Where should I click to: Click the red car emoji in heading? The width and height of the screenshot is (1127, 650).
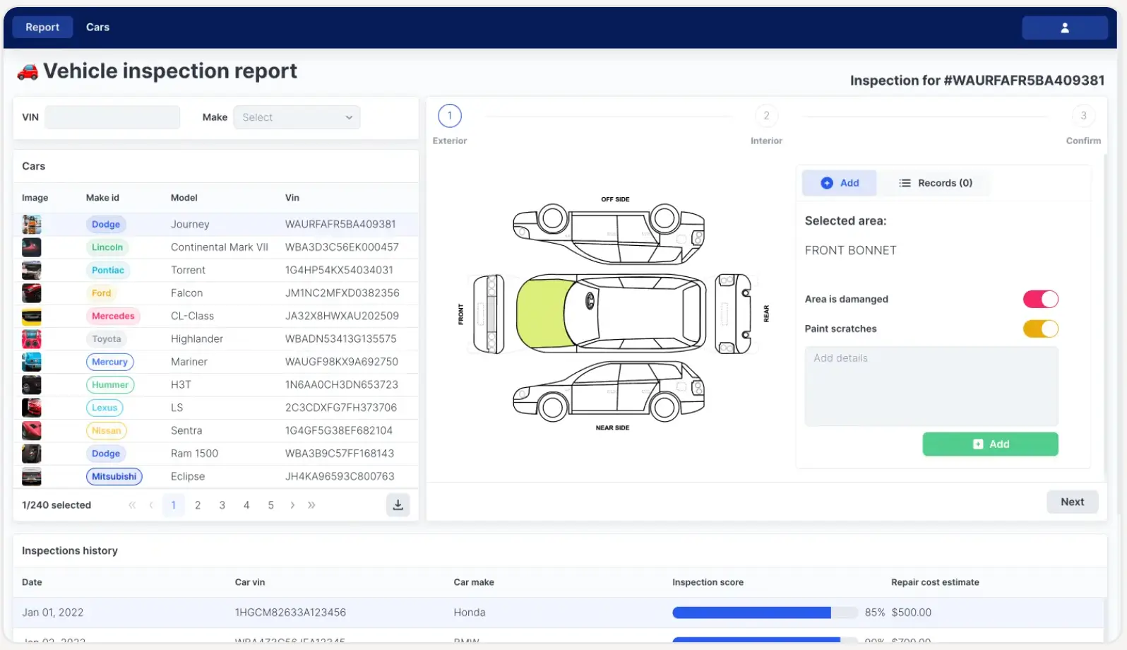[x=28, y=71]
